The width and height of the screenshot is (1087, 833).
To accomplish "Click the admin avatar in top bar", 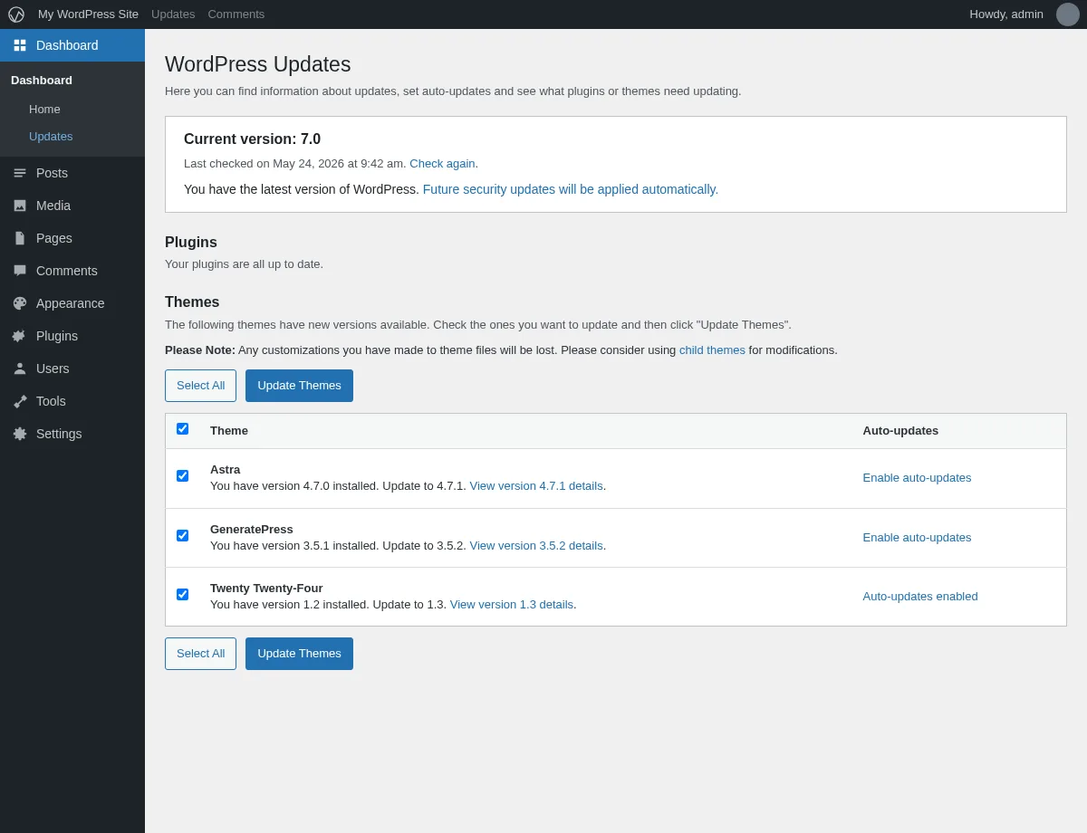I will (x=1068, y=14).
